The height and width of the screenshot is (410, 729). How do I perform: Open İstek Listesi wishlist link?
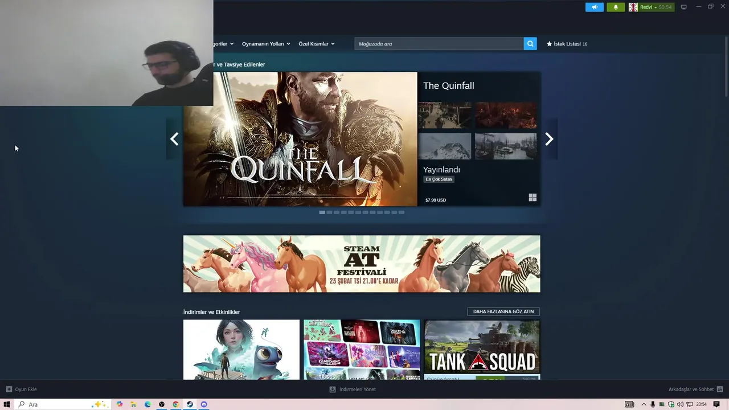click(x=567, y=44)
